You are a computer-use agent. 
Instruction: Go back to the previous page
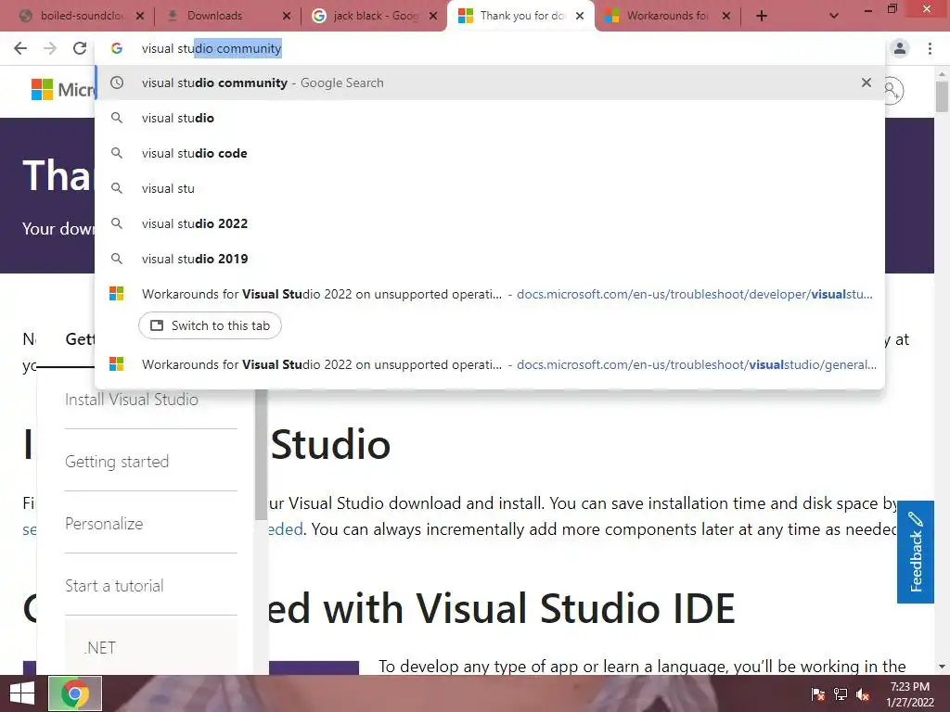click(x=20, y=48)
